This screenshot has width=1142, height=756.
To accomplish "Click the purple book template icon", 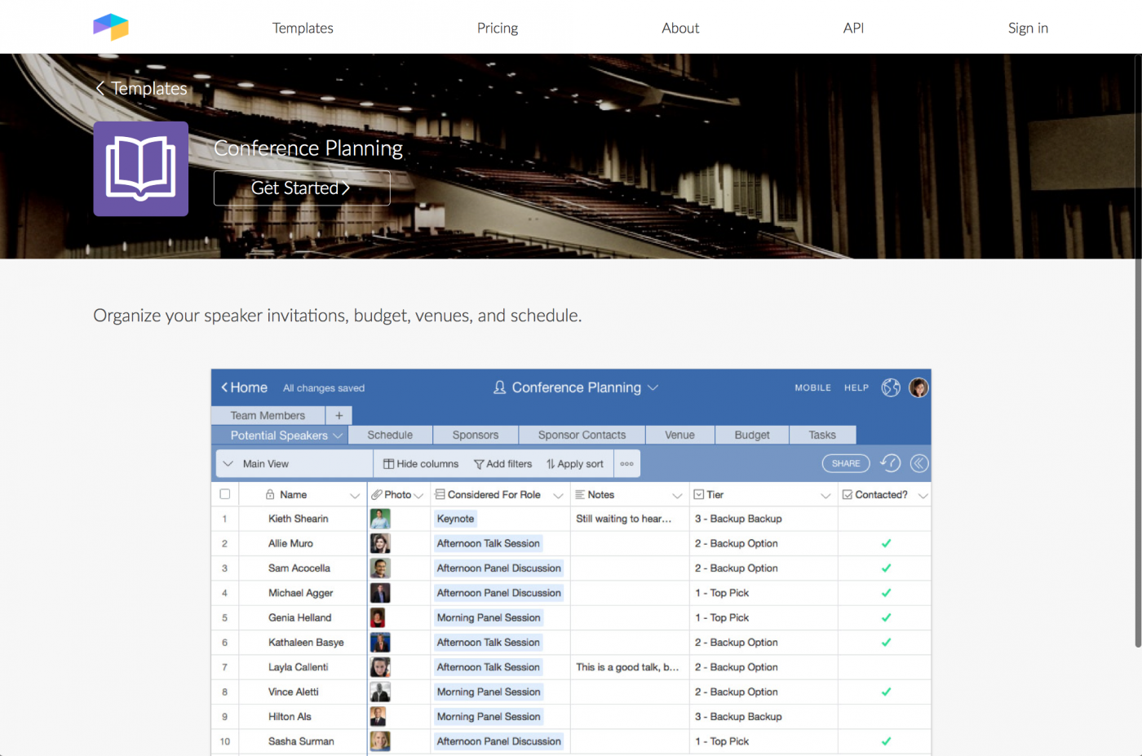I will click(140, 169).
